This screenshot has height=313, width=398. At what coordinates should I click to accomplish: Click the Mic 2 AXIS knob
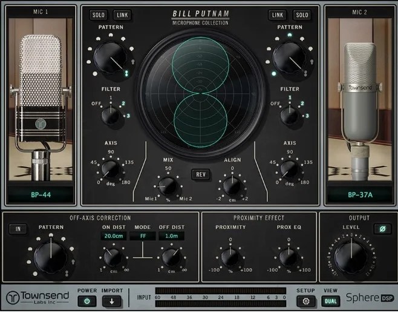[290, 169]
